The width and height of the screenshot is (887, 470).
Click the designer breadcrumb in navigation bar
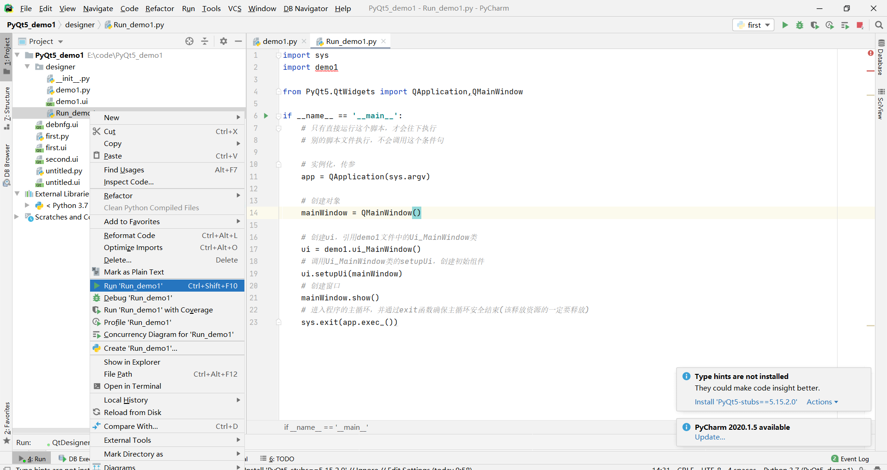pos(80,25)
